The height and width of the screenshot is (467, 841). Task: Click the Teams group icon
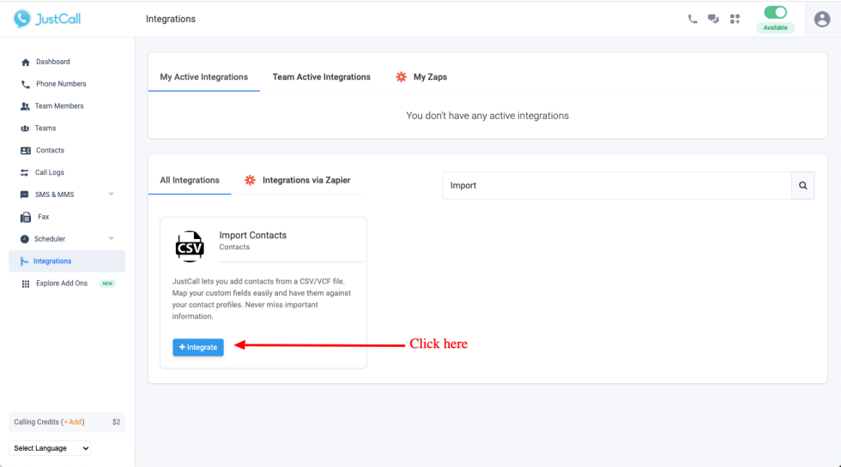click(x=25, y=129)
